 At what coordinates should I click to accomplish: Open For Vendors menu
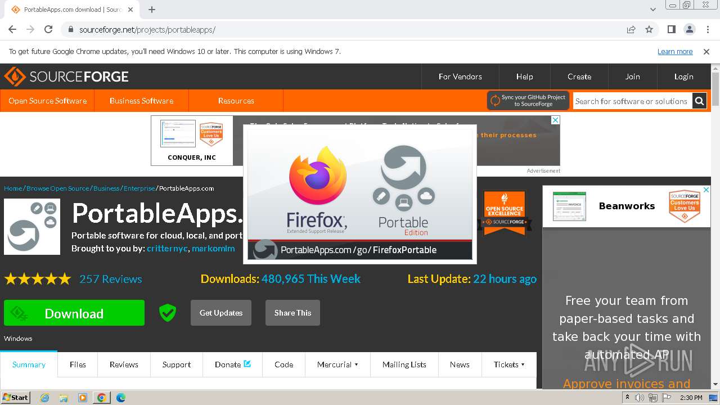pos(460,76)
